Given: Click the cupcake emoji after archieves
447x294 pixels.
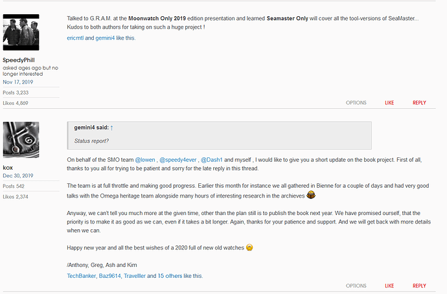Looking at the screenshot, I should (311, 195).
